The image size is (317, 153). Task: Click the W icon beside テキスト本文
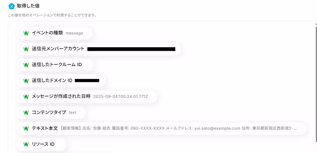coord(26,128)
